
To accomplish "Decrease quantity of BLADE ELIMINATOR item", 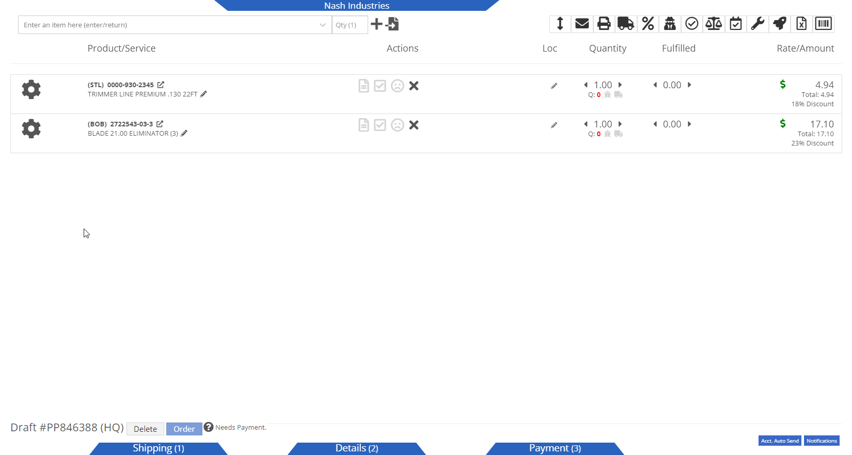I will (x=586, y=124).
